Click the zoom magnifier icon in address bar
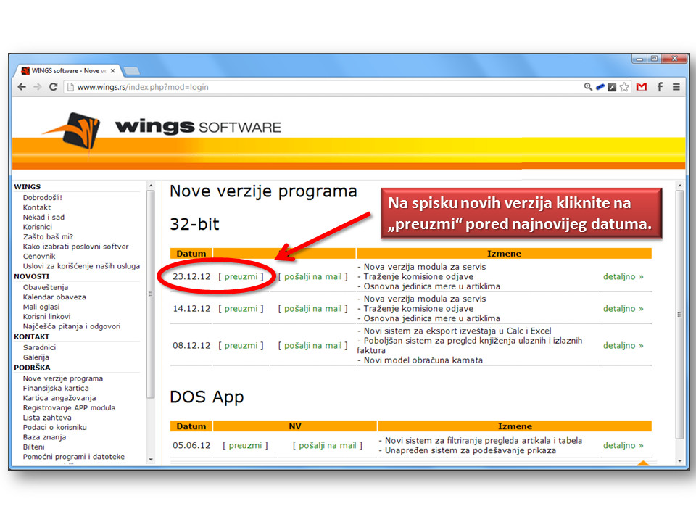The image size is (696, 522). [x=588, y=87]
